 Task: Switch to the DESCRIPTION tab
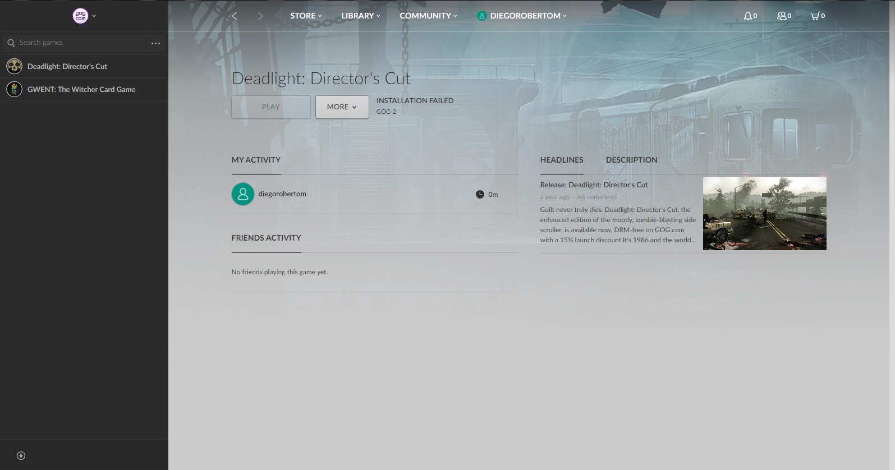(x=631, y=160)
